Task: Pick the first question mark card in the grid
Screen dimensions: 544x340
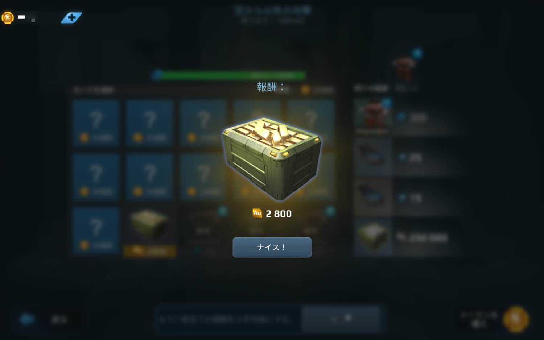Action: tap(96, 123)
